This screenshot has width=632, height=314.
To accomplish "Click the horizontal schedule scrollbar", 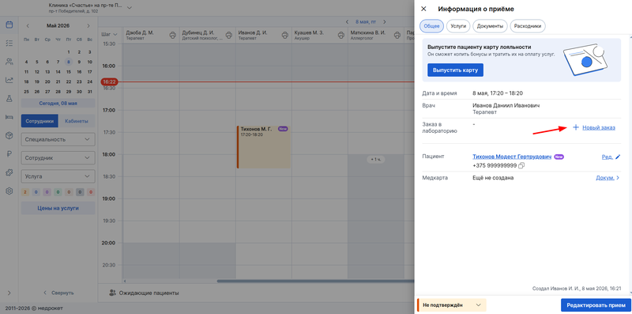I will click(314, 281).
